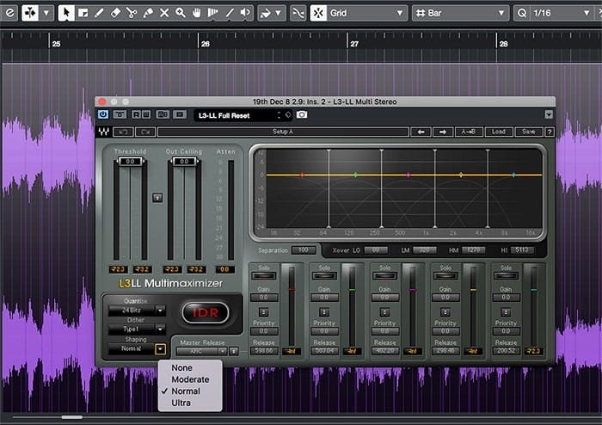Open the plugin functions menu arrow
Screen dimensions: 602x425
(x=549, y=114)
